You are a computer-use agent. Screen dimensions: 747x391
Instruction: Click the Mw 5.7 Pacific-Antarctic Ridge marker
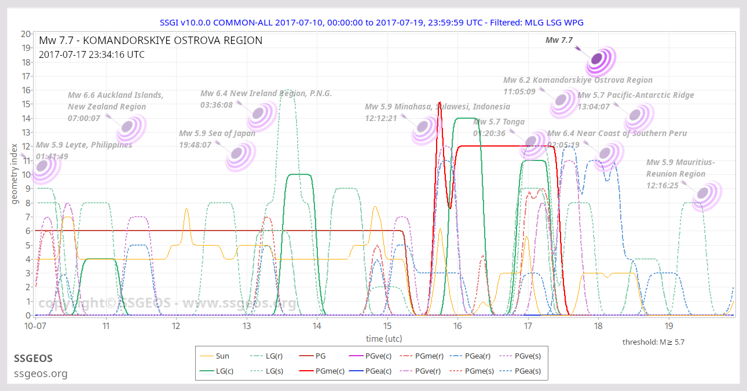[x=639, y=118]
